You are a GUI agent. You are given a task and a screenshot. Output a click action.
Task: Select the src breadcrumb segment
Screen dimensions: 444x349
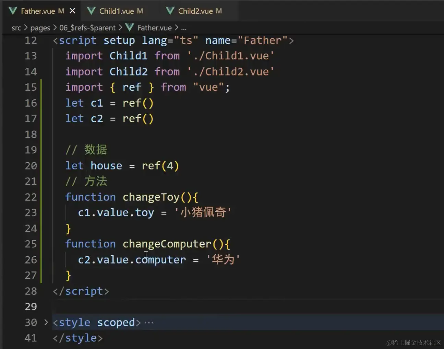click(16, 28)
